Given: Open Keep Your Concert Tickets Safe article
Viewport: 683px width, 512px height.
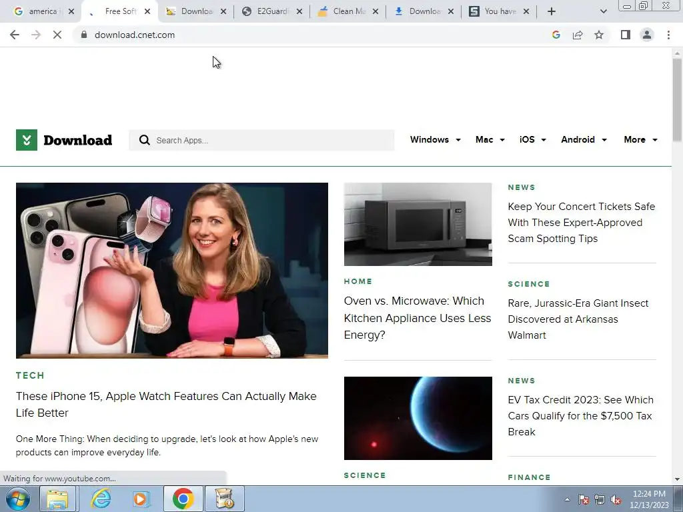Looking at the screenshot, I should click(x=582, y=223).
